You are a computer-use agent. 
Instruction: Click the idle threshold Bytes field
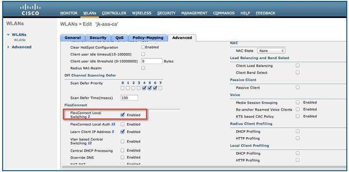point(152,61)
